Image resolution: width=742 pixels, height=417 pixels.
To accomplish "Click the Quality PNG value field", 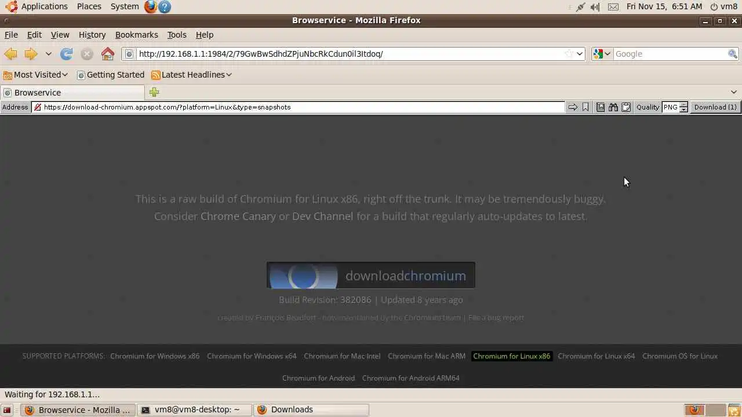I will click(x=671, y=107).
